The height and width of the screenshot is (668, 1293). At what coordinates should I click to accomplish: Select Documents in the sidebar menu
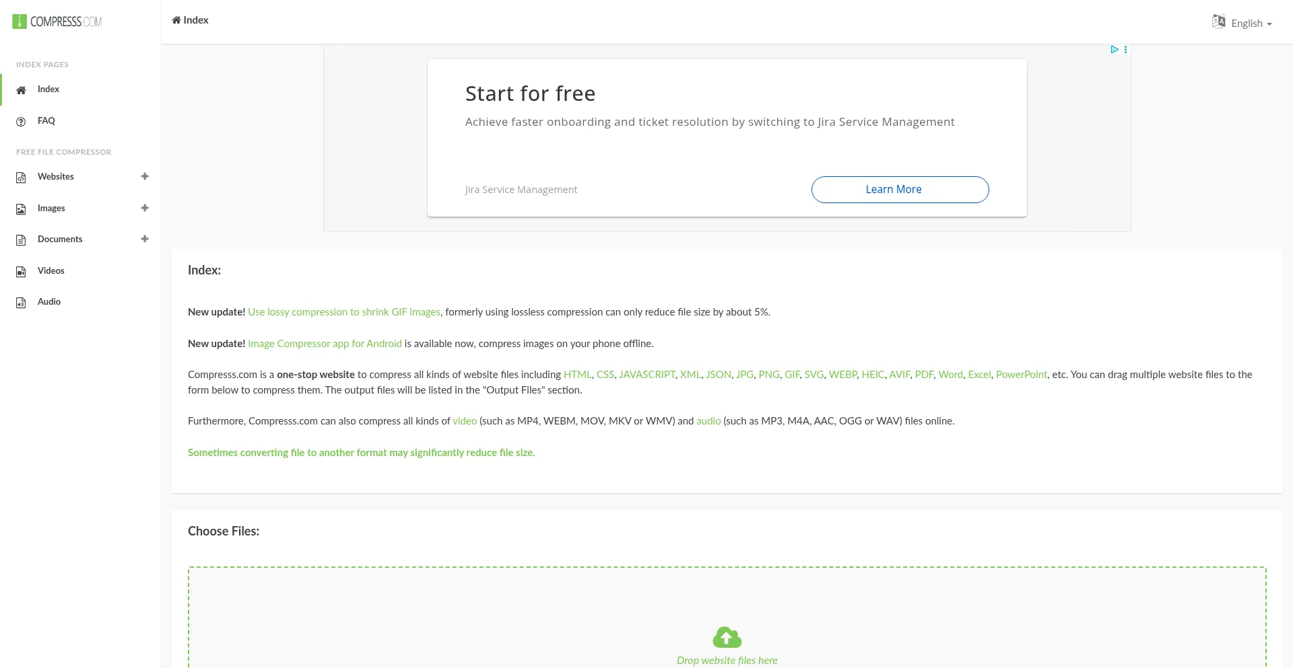(60, 239)
